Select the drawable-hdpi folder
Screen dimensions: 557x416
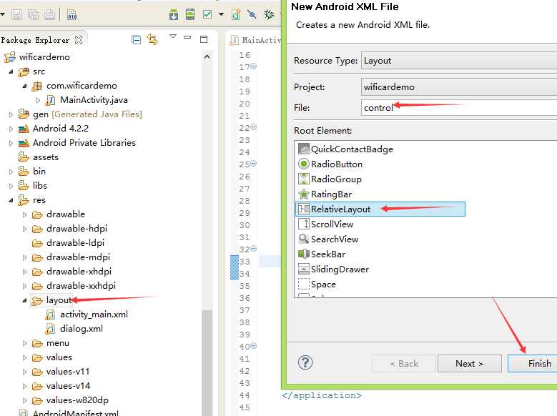[x=77, y=229]
